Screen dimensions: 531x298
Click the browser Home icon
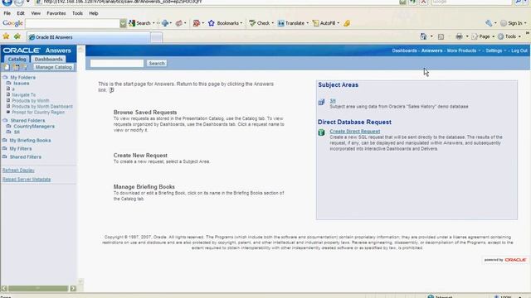423,36
